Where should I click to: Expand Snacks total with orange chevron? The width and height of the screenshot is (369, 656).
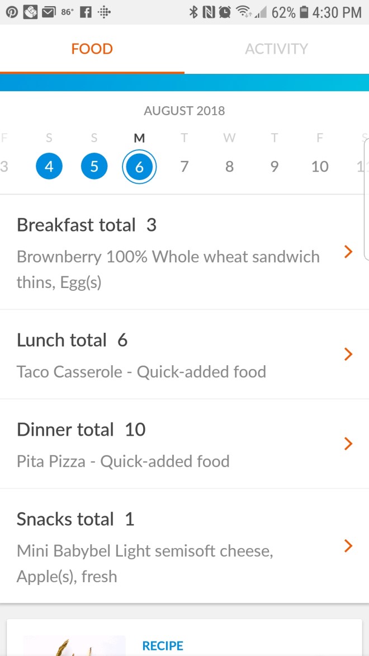point(348,545)
